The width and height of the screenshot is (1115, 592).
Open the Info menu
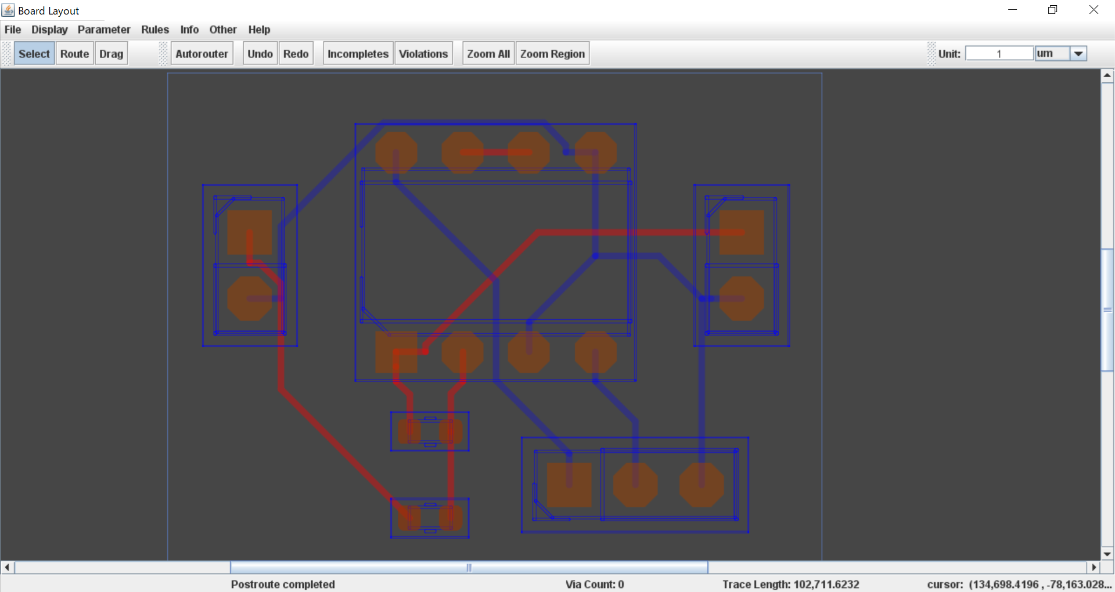click(x=189, y=30)
